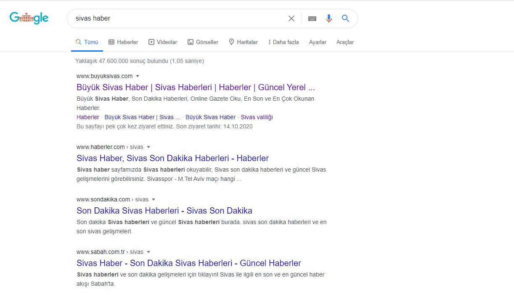Open Haritalar map results

243,42
